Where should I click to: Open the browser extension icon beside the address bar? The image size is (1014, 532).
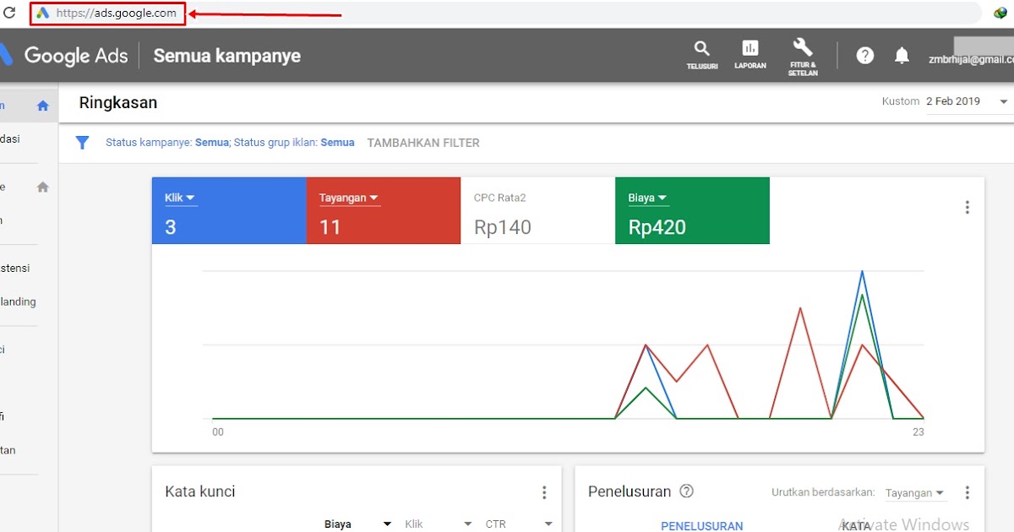point(1001,14)
